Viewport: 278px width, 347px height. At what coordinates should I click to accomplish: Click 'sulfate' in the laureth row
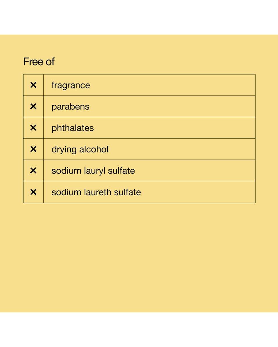point(127,192)
